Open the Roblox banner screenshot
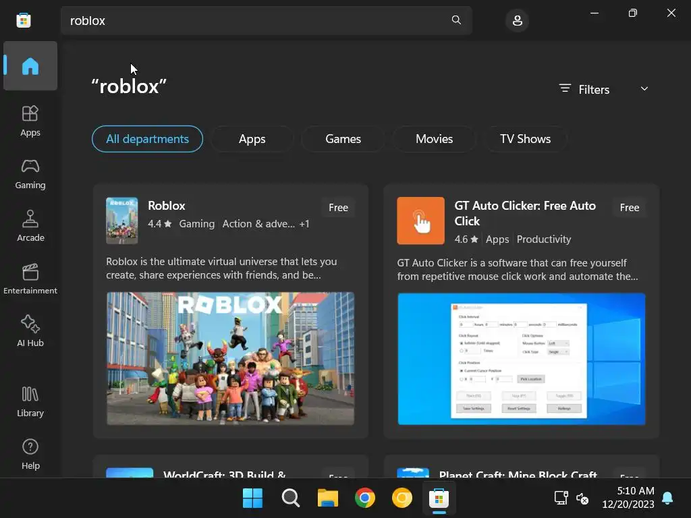This screenshot has height=518, width=691. [x=231, y=359]
